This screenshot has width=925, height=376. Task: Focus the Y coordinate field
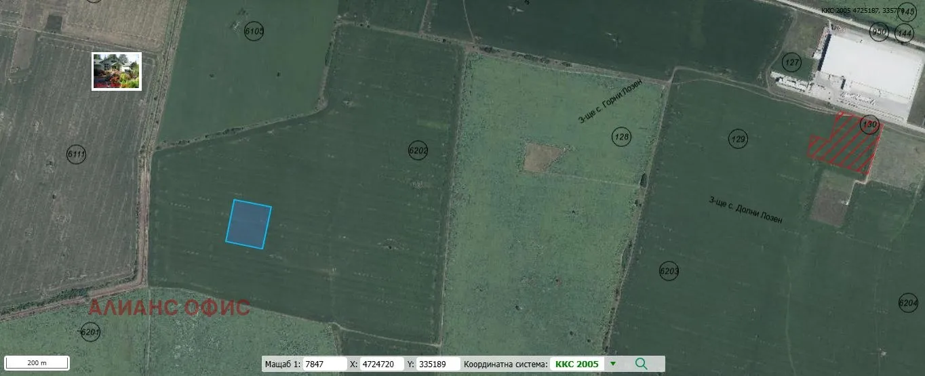pos(437,364)
